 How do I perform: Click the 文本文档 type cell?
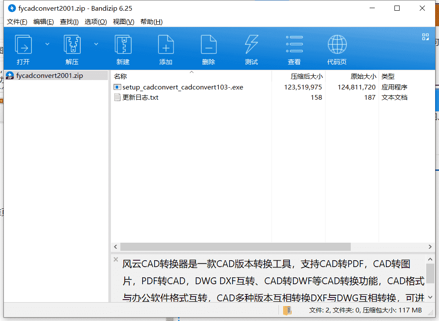394,98
